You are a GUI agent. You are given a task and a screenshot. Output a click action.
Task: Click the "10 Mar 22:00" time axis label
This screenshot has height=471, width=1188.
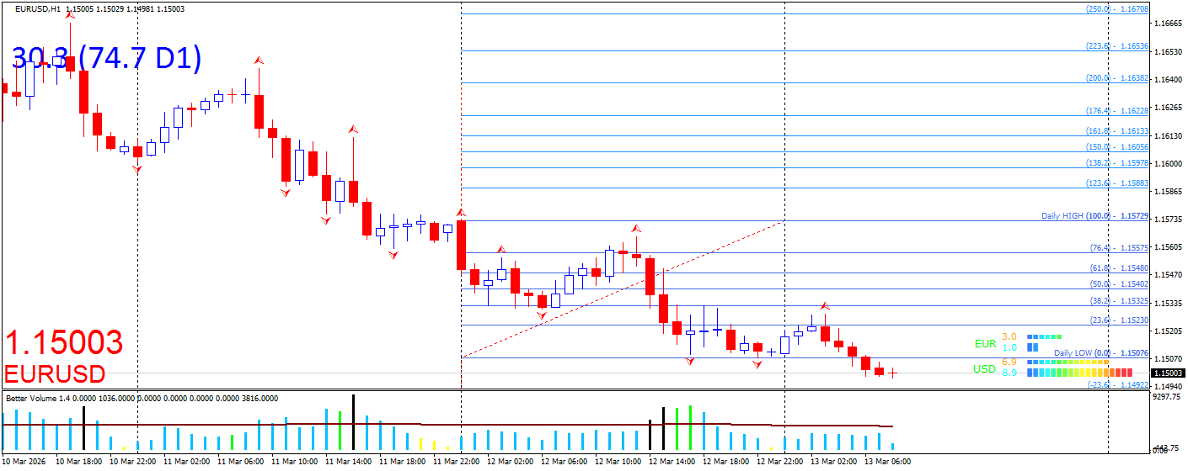(x=132, y=462)
